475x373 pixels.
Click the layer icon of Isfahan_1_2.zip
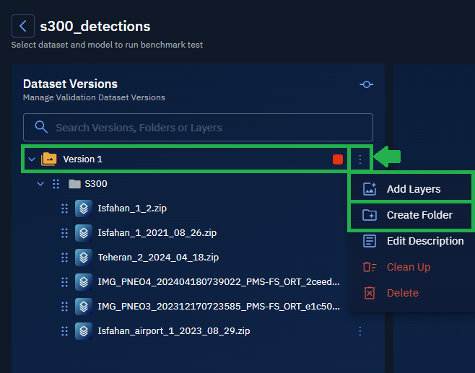[x=83, y=209]
